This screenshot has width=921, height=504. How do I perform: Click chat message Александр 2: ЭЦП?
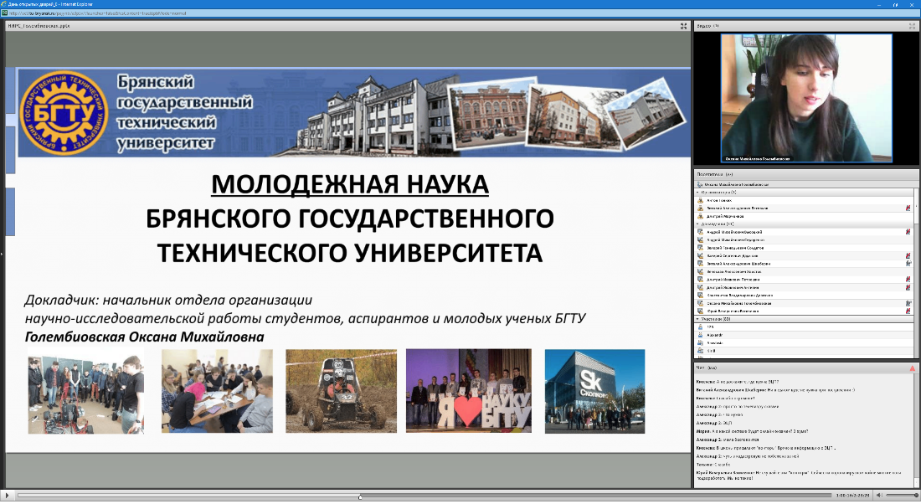click(x=714, y=423)
